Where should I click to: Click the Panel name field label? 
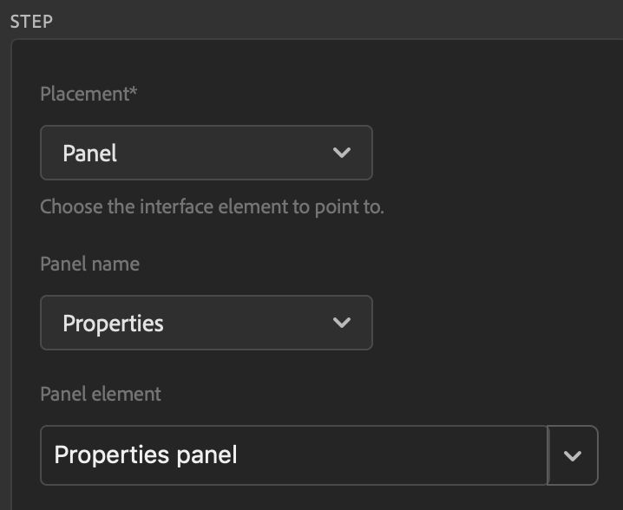[89, 264]
